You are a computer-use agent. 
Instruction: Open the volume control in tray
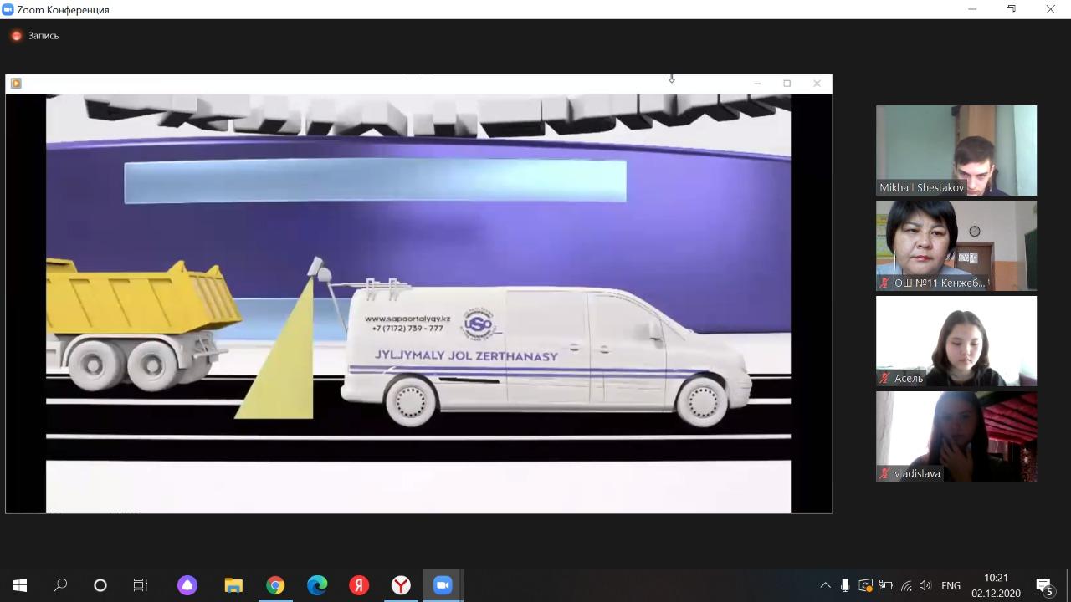pos(925,585)
